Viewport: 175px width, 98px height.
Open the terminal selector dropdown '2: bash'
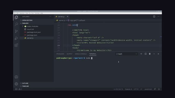[127, 54]
